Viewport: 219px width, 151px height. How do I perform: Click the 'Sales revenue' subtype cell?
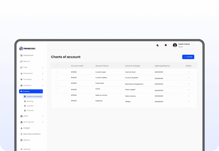(130, 96)
